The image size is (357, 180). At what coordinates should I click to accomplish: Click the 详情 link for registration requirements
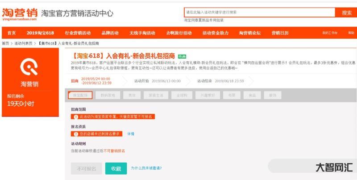pyautogui.click(x=131, y=133)
